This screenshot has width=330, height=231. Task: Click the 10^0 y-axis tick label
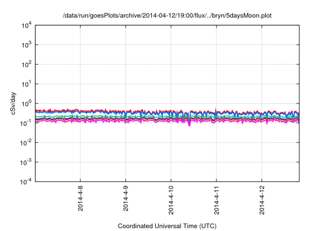pos(26,104)
